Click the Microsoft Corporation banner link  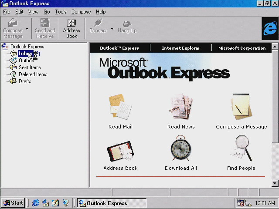[242, 48]
